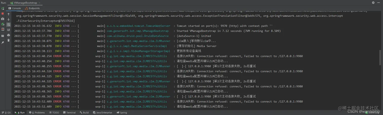
Task: Click '[zlm接入]等待默认zlm中...' log message
Action: pos(196,41)
